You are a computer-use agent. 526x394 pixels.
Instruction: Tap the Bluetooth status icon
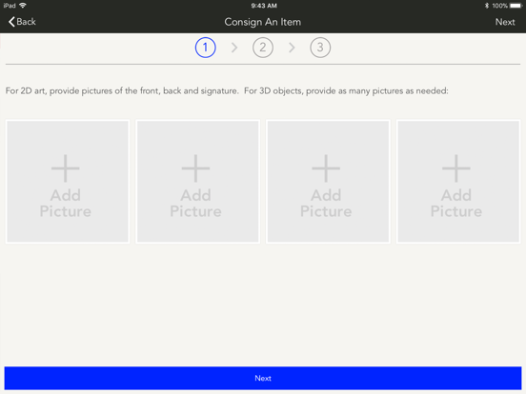point(487,6)
